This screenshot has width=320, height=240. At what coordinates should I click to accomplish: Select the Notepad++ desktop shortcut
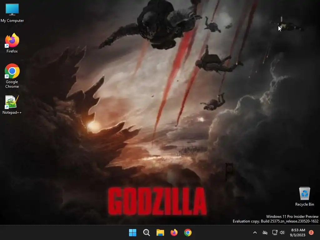[12, 105]
